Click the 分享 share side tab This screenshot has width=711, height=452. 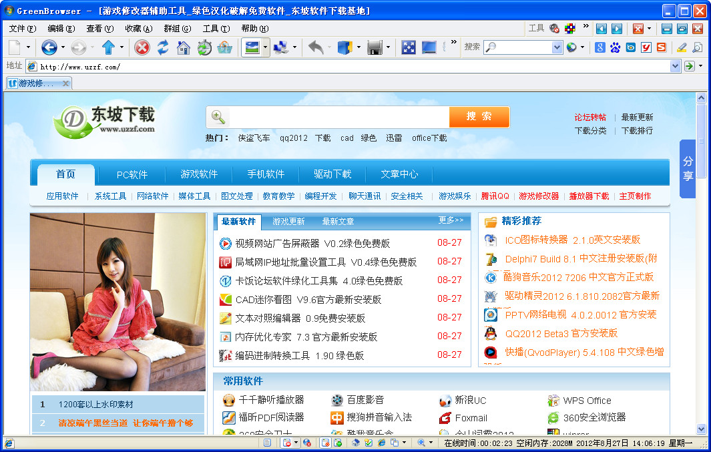pyautogui.click(x=688, y=169)
